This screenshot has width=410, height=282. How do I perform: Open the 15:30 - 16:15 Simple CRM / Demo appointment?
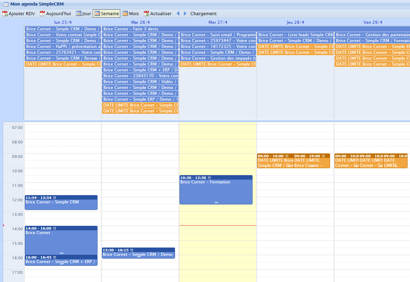point(139,253)
